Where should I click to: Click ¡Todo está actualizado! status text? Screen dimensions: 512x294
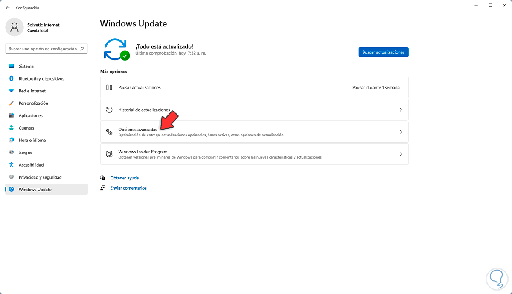[x=164, y=46]
